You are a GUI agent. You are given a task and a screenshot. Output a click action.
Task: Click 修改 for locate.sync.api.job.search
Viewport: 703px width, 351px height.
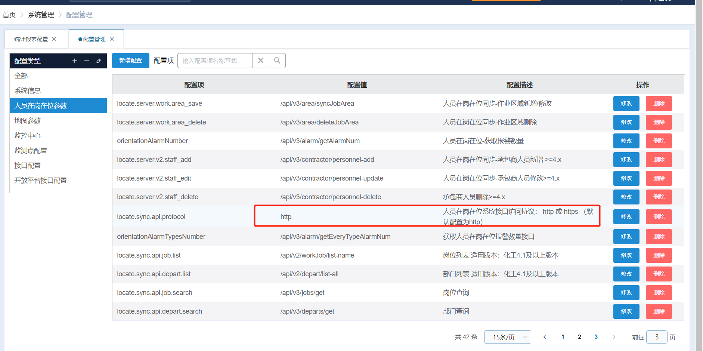pyautogui.click(x=626, y=293)
